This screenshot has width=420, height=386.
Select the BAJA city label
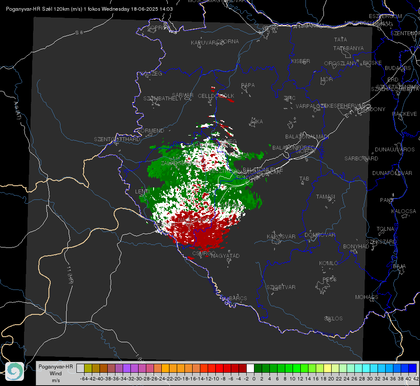pos(399,266)
